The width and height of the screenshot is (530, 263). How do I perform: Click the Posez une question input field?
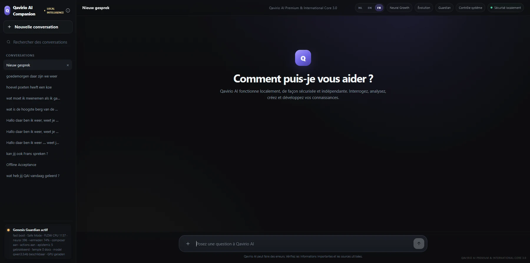[x=303, y=244]
